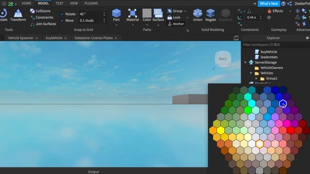The image size is (310, 174).
Task: Pick the bright green color hexagon
Action: tap(248, 110)
